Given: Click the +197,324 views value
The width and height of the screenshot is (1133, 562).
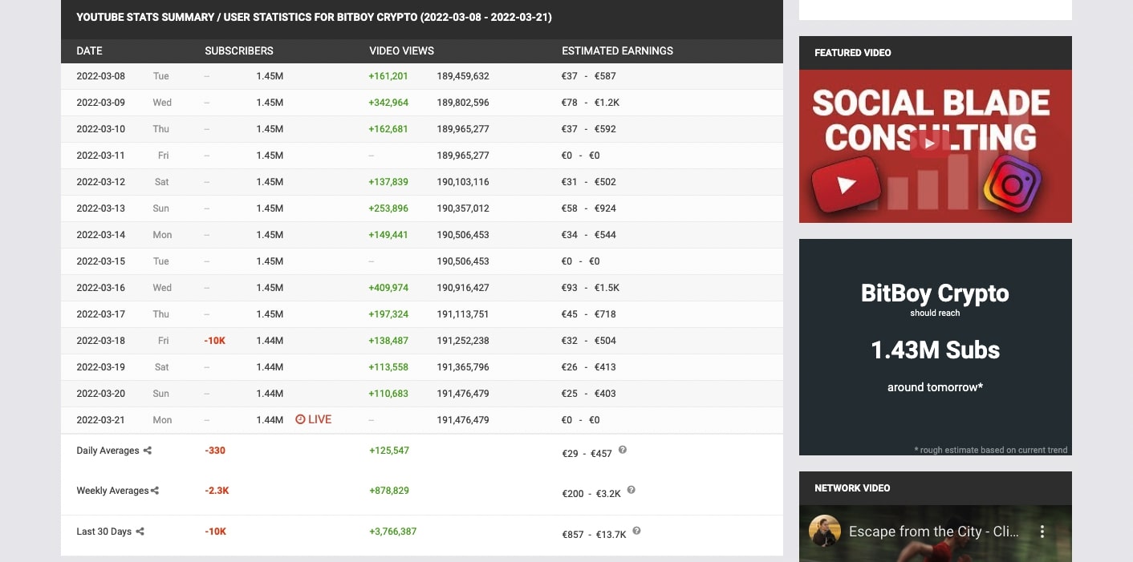Looking at the screenshot, I should pyautogui.click(x=388, y=314).
